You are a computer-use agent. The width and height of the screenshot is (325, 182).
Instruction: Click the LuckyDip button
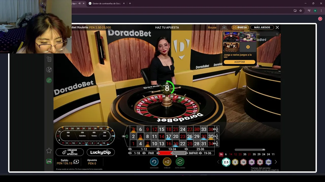[x=101, y=152]
